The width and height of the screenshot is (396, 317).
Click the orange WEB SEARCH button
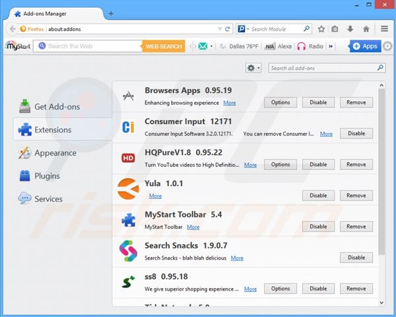pyautogui.click(x=164, y=46)
